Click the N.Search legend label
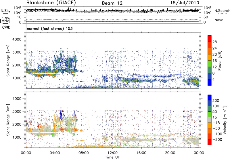 (222, 11)
